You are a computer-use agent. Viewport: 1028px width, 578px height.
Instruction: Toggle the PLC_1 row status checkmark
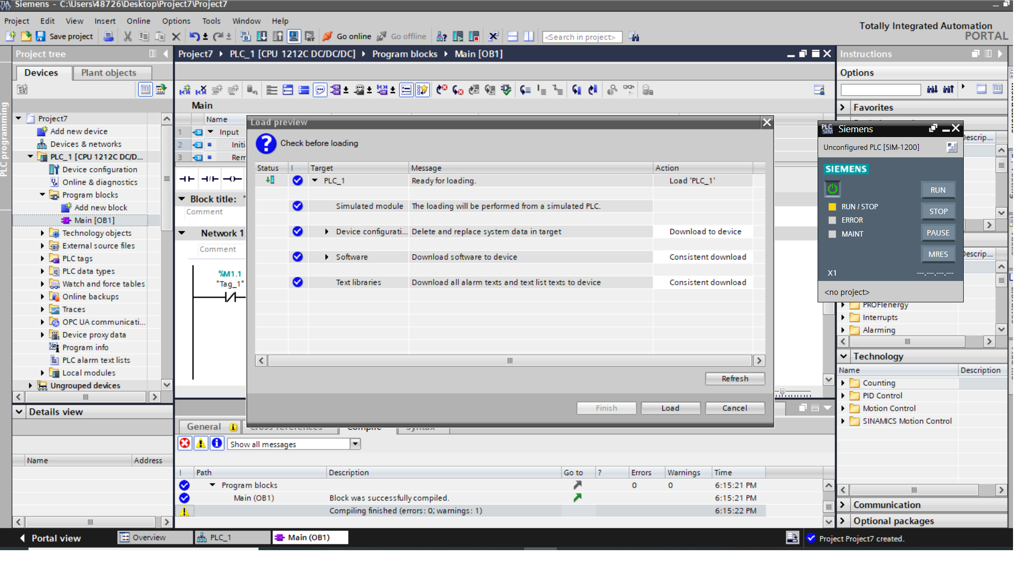(298, 181)
